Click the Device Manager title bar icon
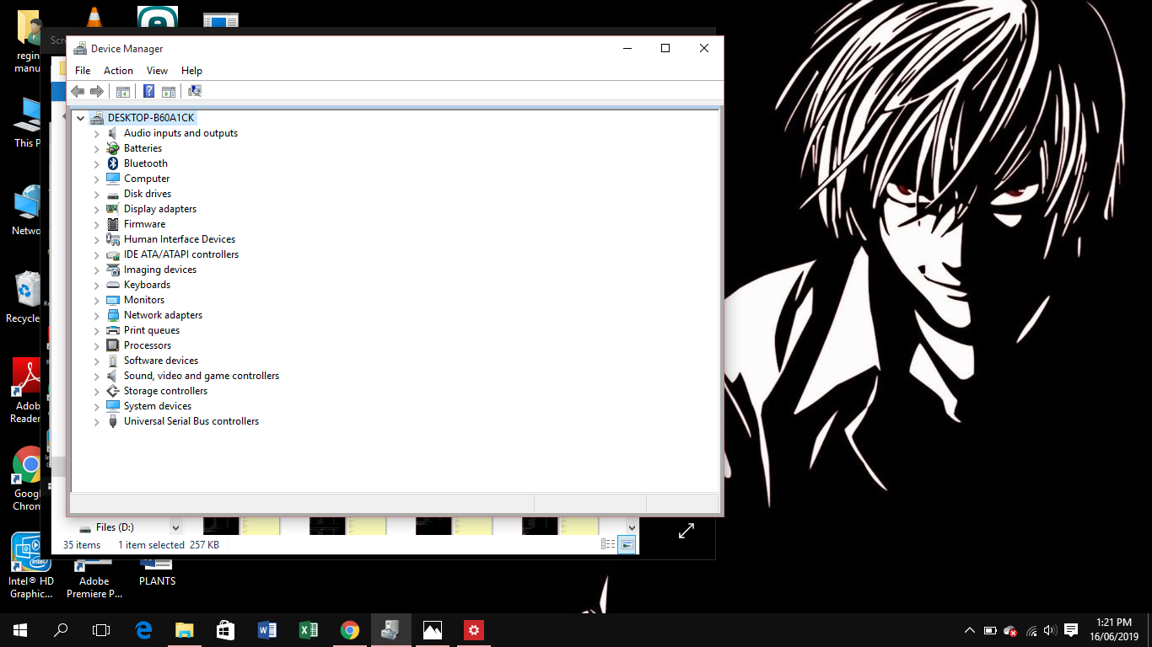 [x=80, y=49]
